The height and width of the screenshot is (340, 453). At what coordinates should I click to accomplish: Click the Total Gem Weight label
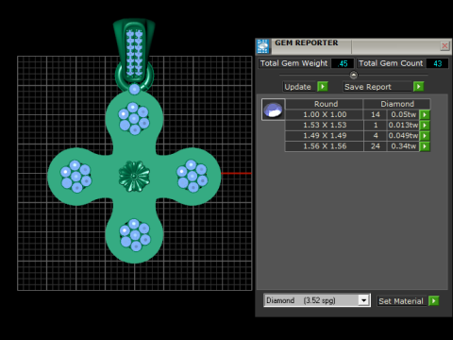(294, 63)
